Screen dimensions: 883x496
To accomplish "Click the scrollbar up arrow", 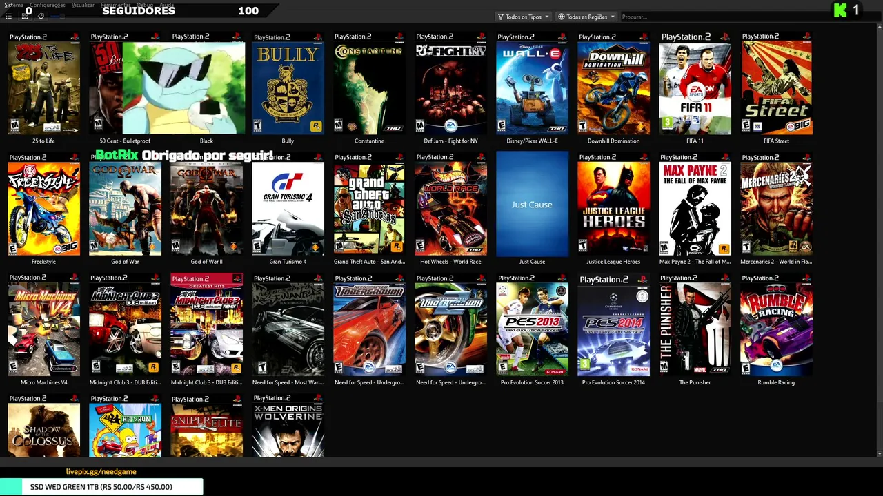I will (879, 28).
